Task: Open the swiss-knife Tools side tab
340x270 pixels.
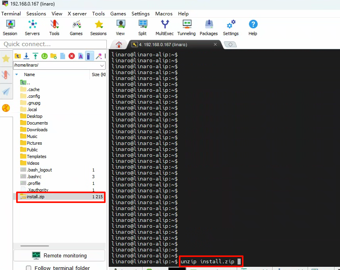Action: (6, 75)
